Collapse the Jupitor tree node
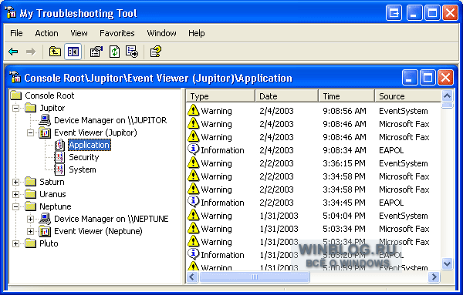The width and height of the screenshot is (463, 295). pyautogui.click(x=15, y=108)
